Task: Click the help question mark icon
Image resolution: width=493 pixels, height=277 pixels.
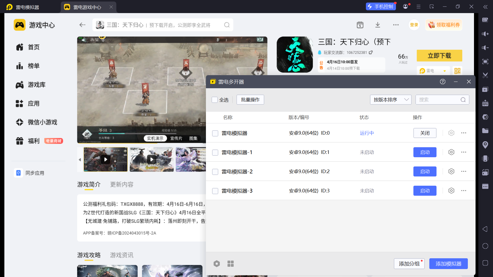Action: pyautogui.click(x=442, y=82)
